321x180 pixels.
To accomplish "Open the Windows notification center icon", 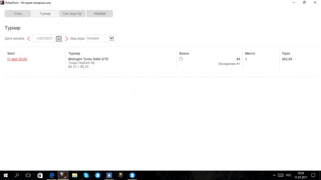I will coord(313,175).
